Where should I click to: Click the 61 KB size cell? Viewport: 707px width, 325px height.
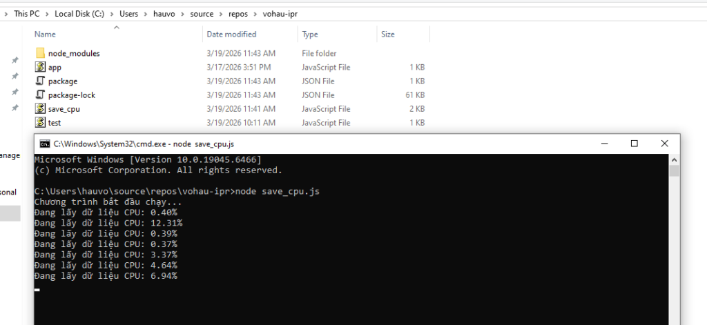(415, 95)
